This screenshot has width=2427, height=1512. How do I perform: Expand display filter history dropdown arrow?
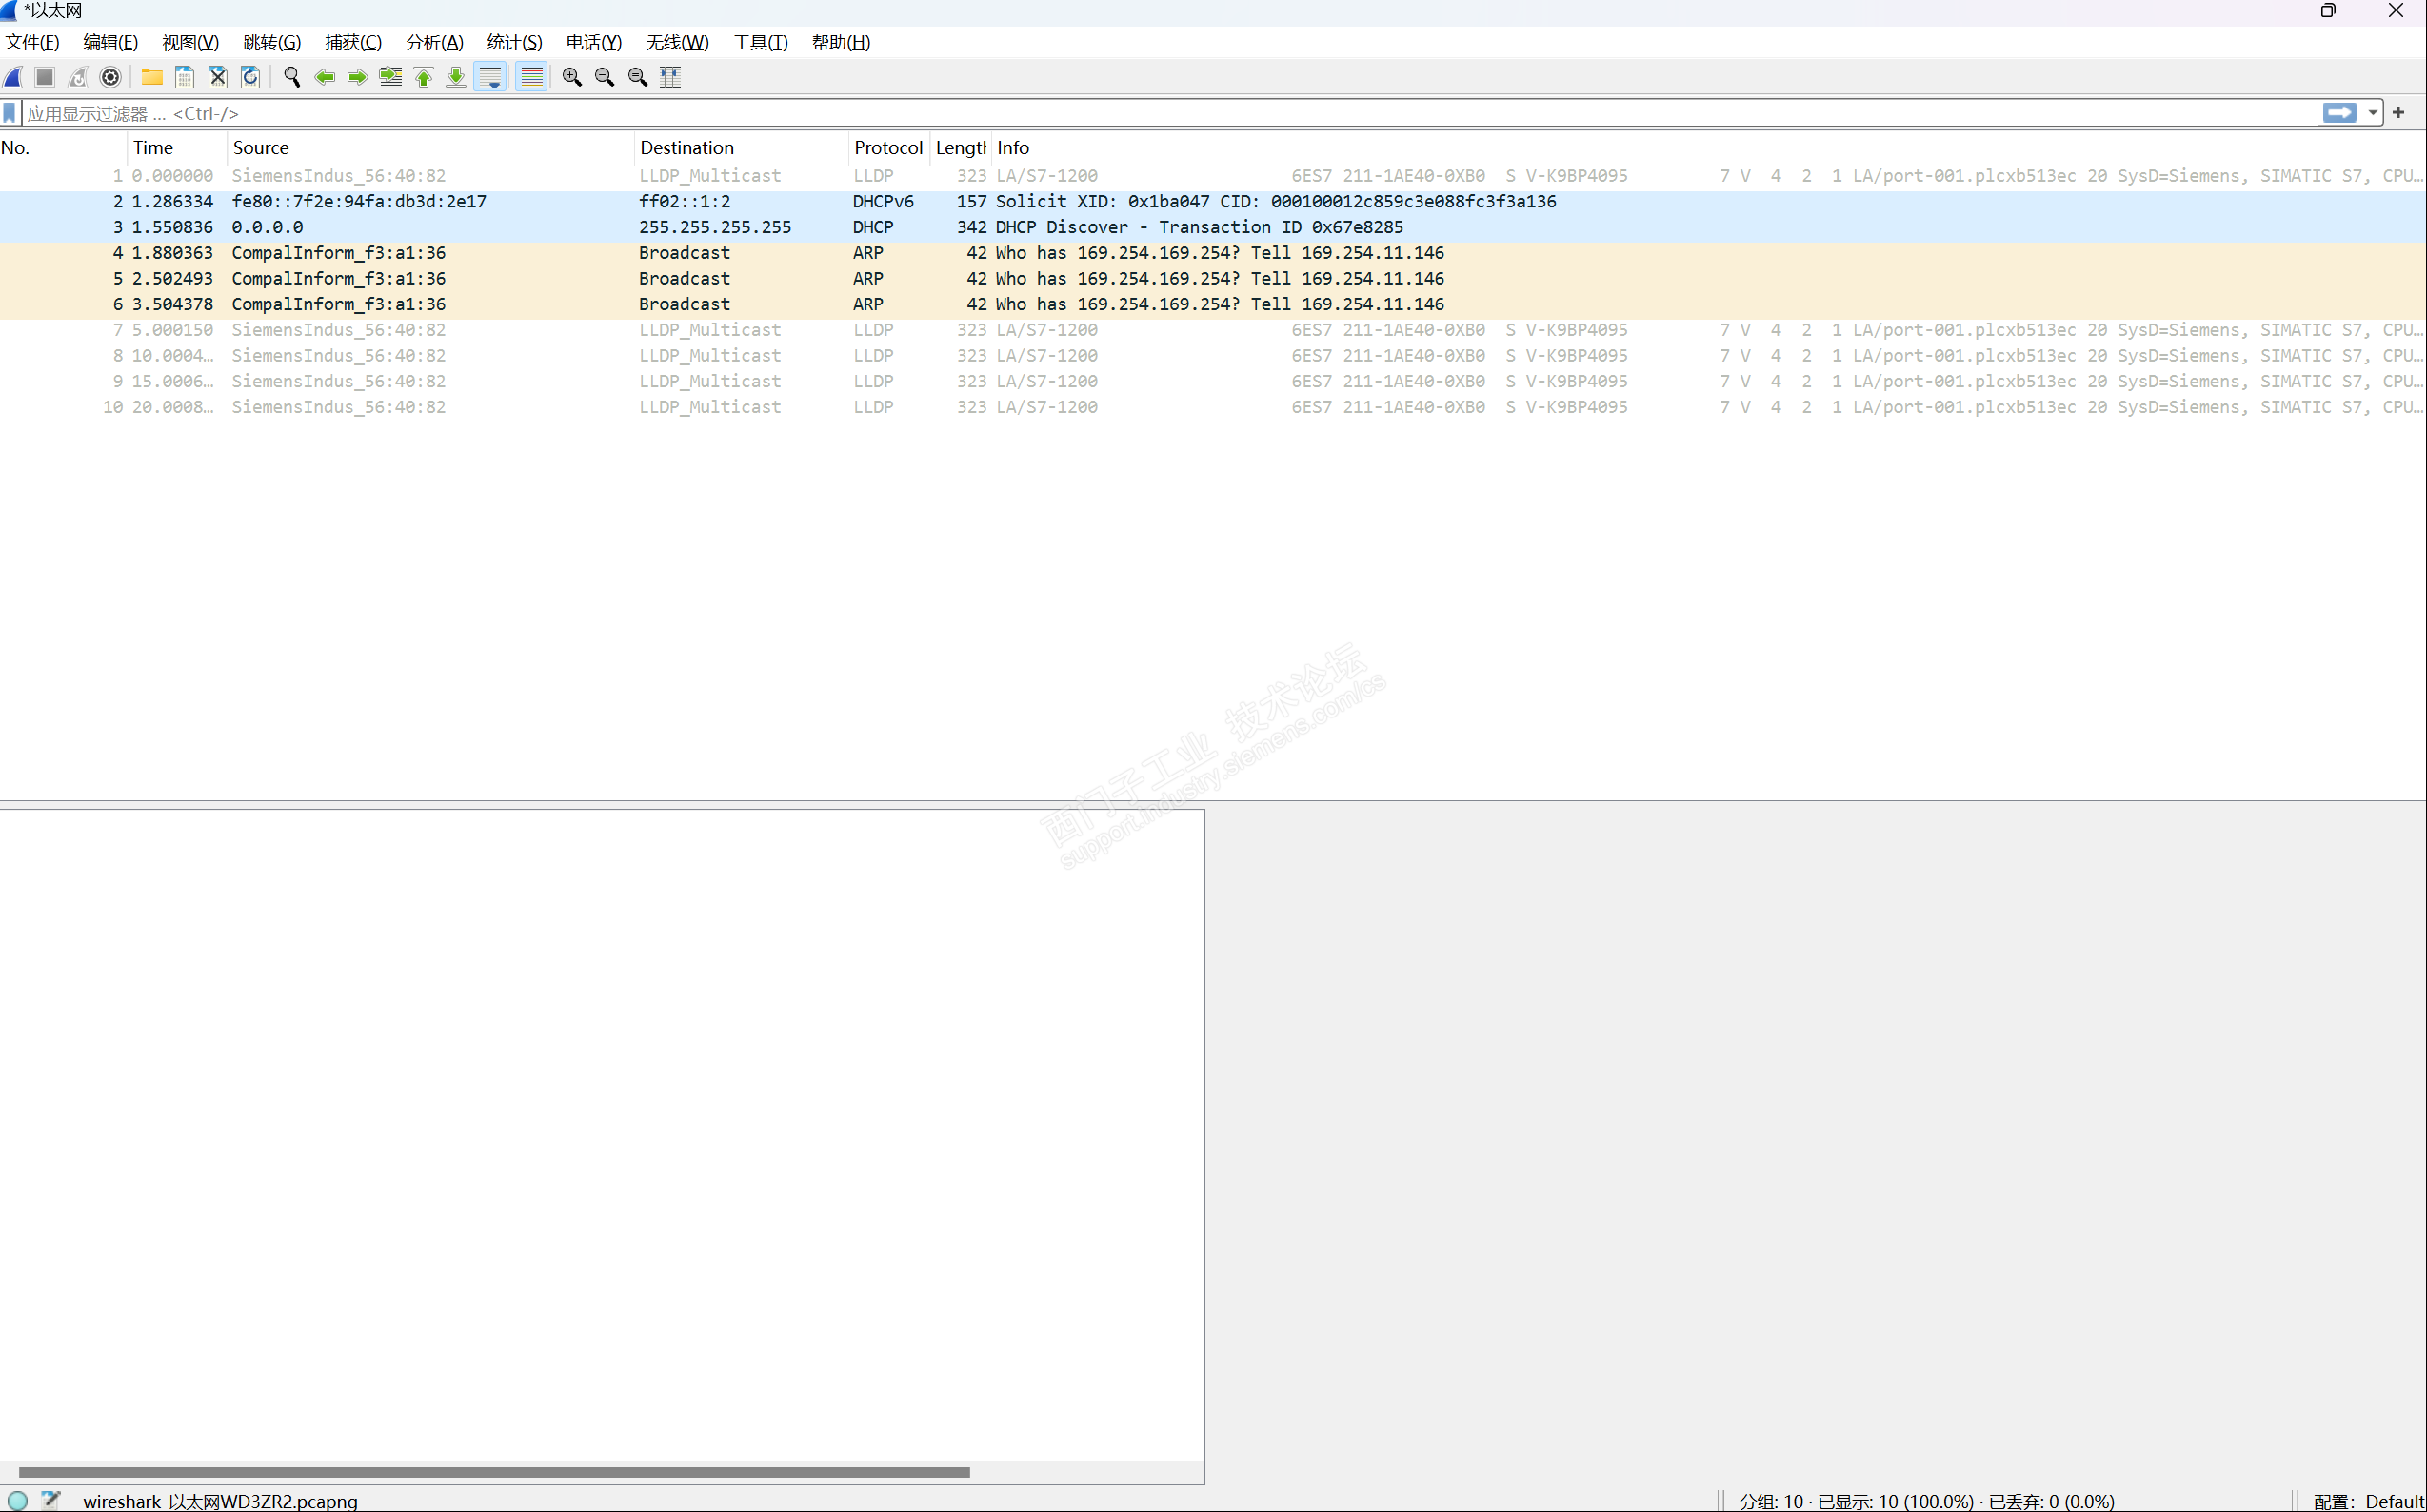click(2372, 113)
